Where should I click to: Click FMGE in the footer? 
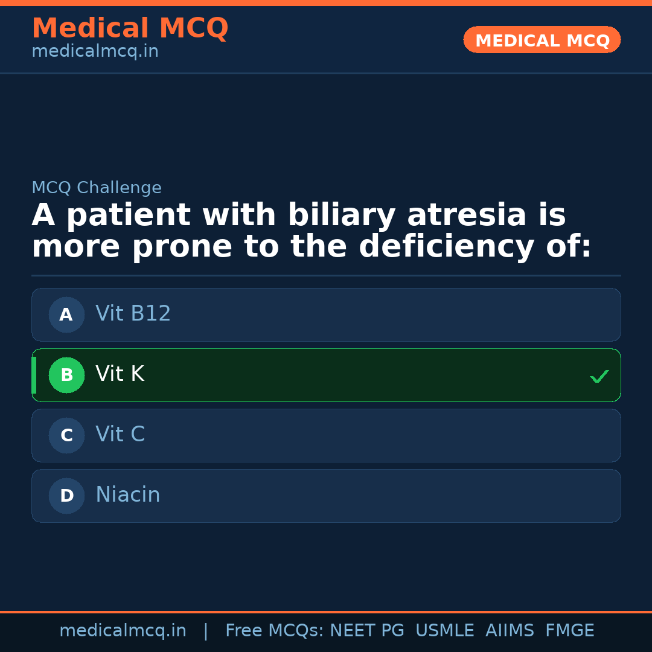click(x=569, y=631)
